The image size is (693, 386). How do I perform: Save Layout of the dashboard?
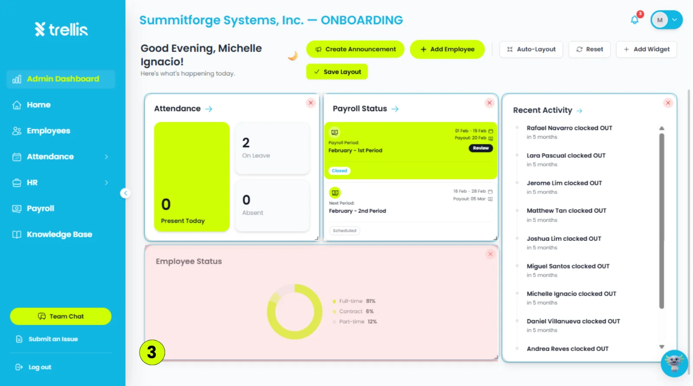click(x=337, y=72)
